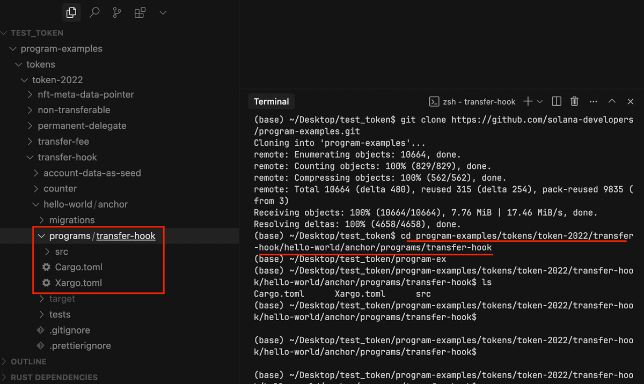The height and width of the screenshot is (384, 644).
Task: Kill the terminal with the trash icon
Action: pos(574,101)
